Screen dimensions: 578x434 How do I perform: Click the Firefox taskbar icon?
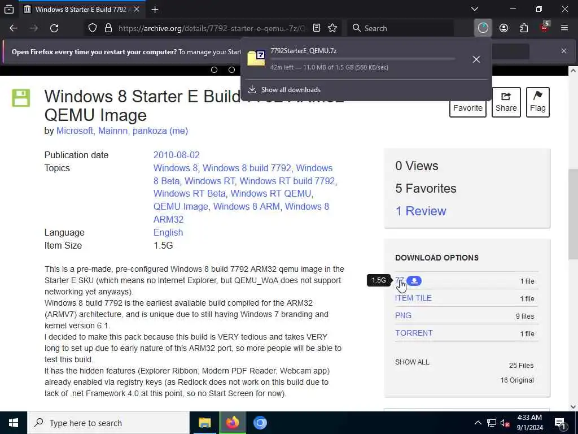click(232, 423)
